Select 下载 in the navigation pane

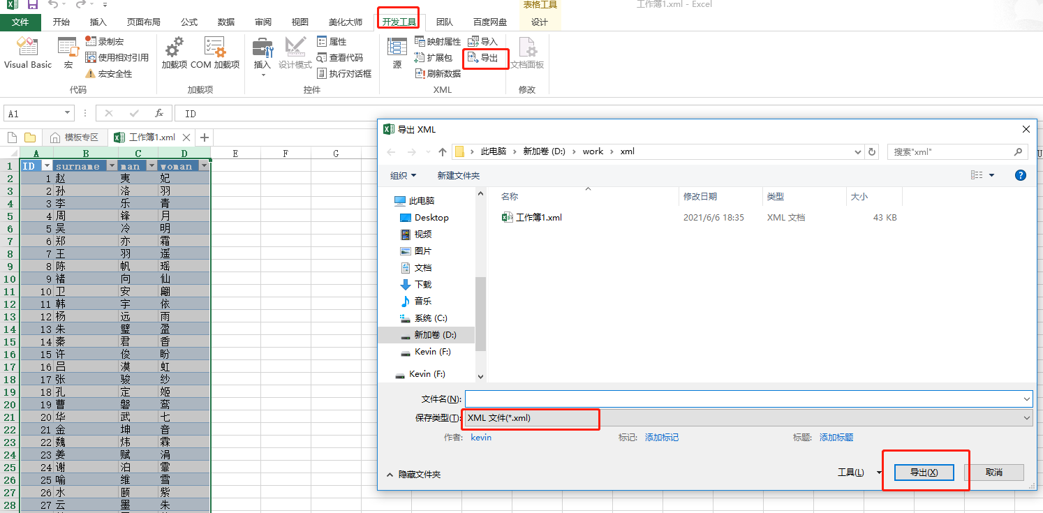tap(416, 284)
